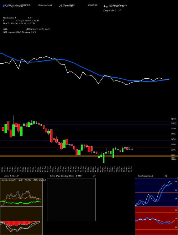Image resolution: width=178 pixels, height=235 pixels.
Task: Click the large red candle near chart middle-left
Action: tap(51, 136)
